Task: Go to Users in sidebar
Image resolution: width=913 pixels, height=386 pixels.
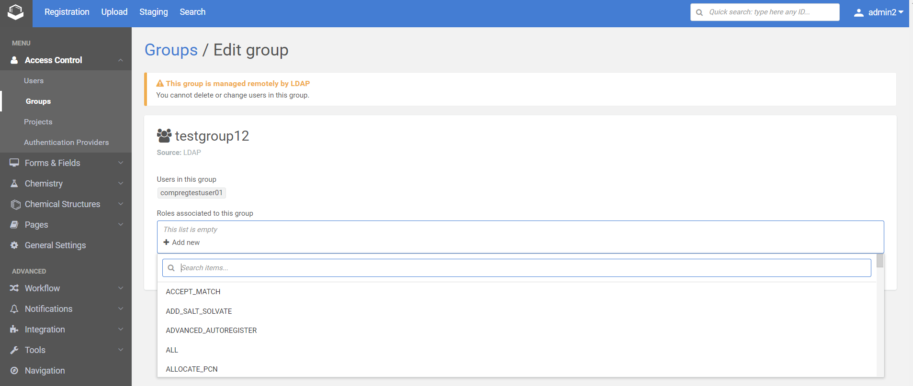Action: coord(34,81)
